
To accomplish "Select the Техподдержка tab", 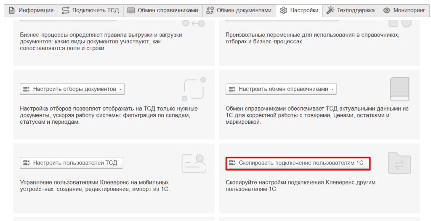I will [x=351, y=11].
